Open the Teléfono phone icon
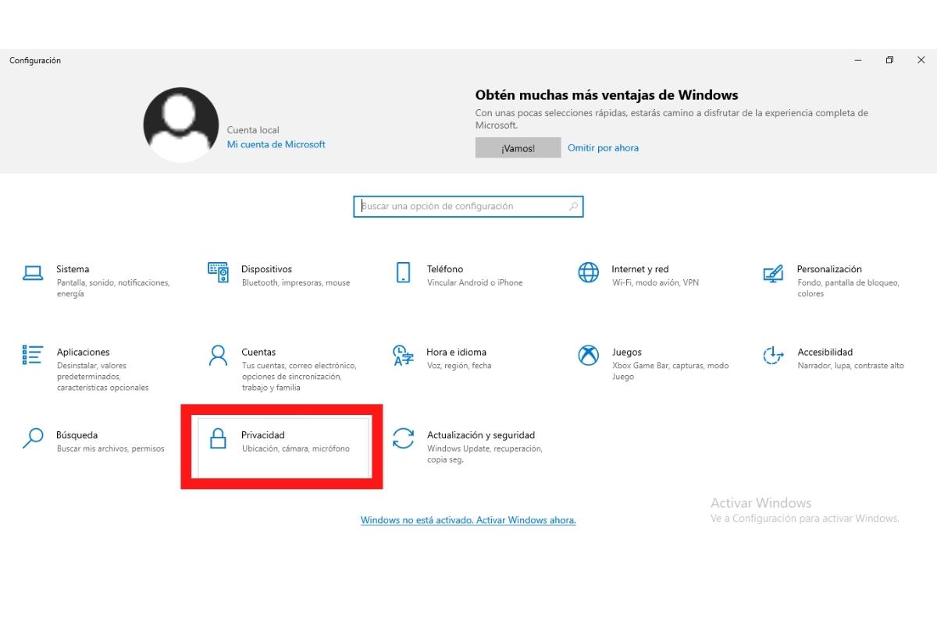Screen dimensions: 937x624 coord(403,272)
